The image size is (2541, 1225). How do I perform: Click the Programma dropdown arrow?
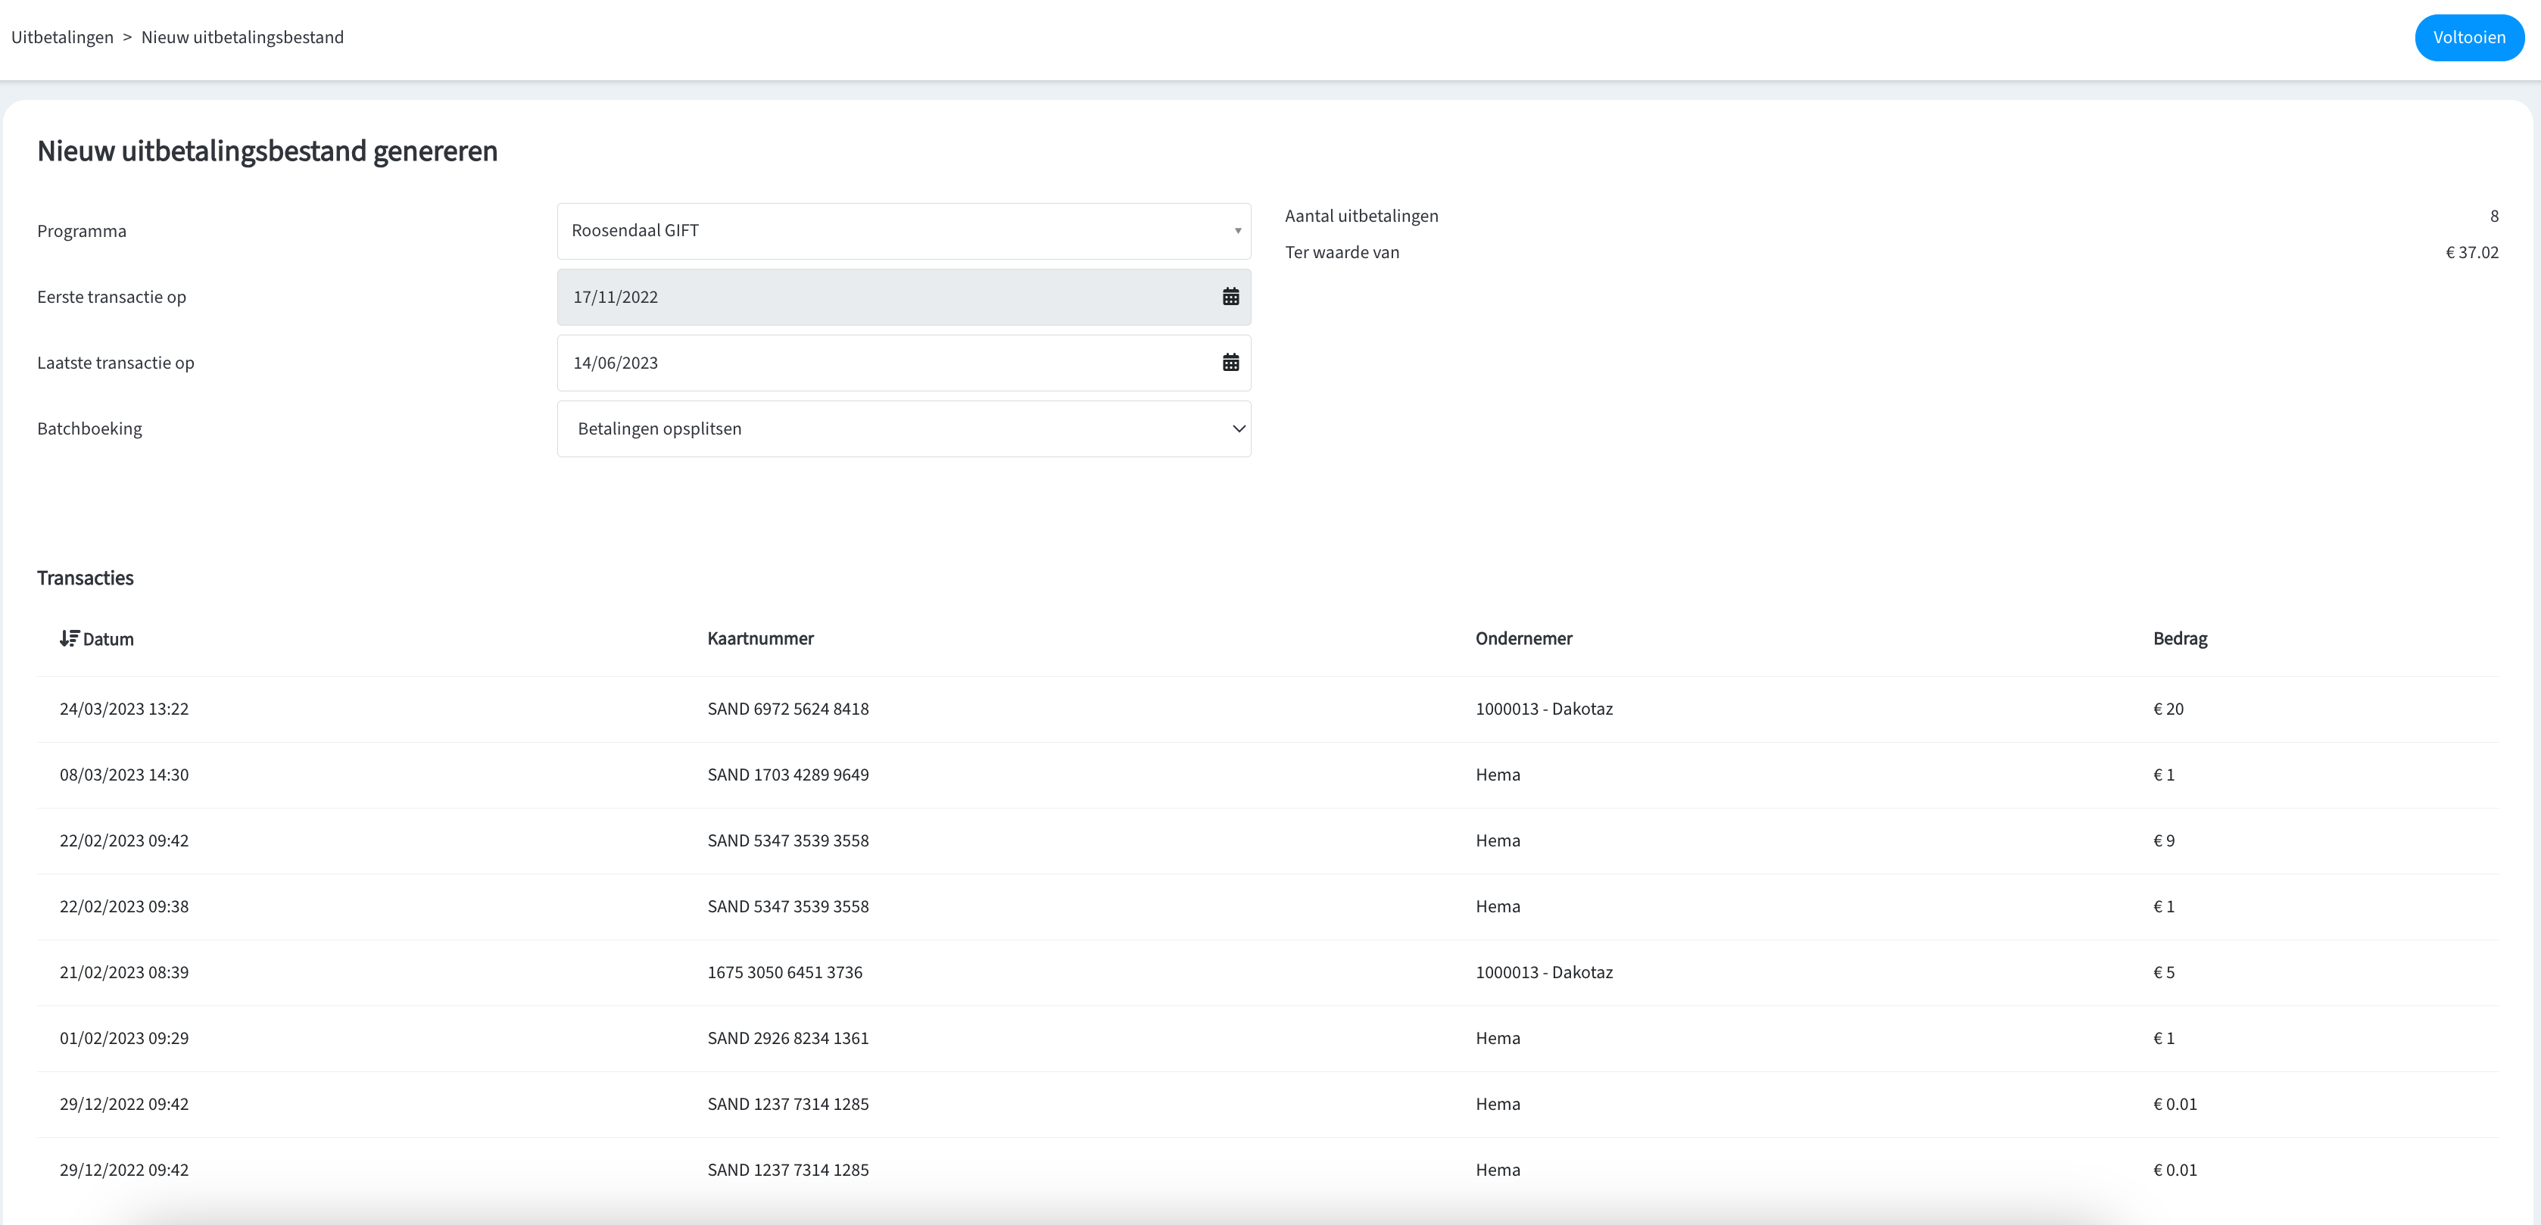coord(1237,231)
